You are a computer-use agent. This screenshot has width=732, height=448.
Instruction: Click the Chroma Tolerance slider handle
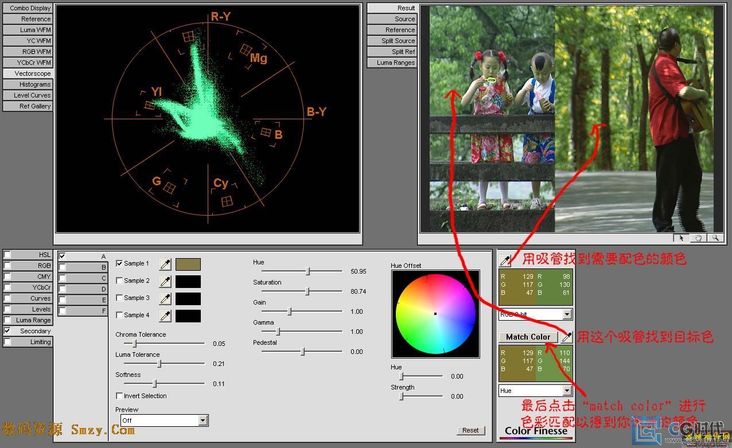(x=134, y=343)
